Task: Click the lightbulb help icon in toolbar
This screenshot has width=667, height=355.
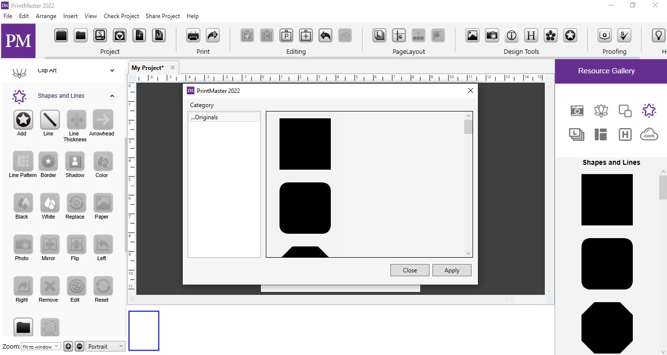Action: (659, 35)
